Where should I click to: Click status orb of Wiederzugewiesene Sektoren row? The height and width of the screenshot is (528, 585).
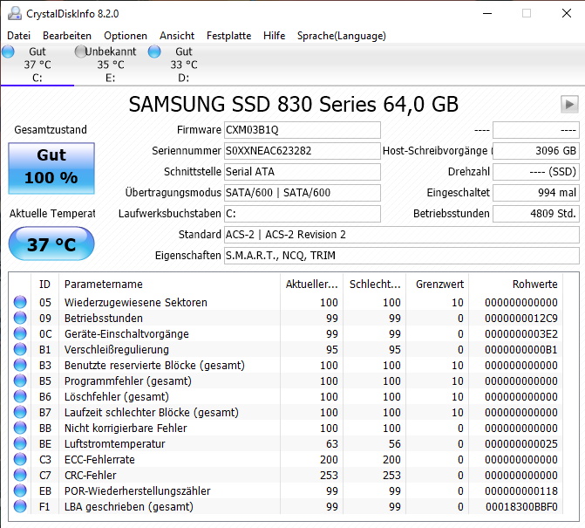[x=20, y=302]
